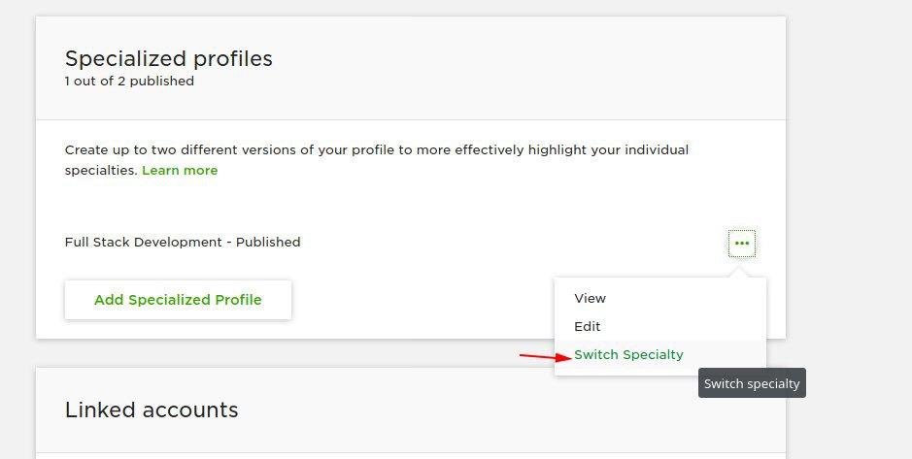The height and width of the screenshot is (459, 912).
Task: Click the word Published in the profile row
Action: pyautogui.click(x=268, y=242)
